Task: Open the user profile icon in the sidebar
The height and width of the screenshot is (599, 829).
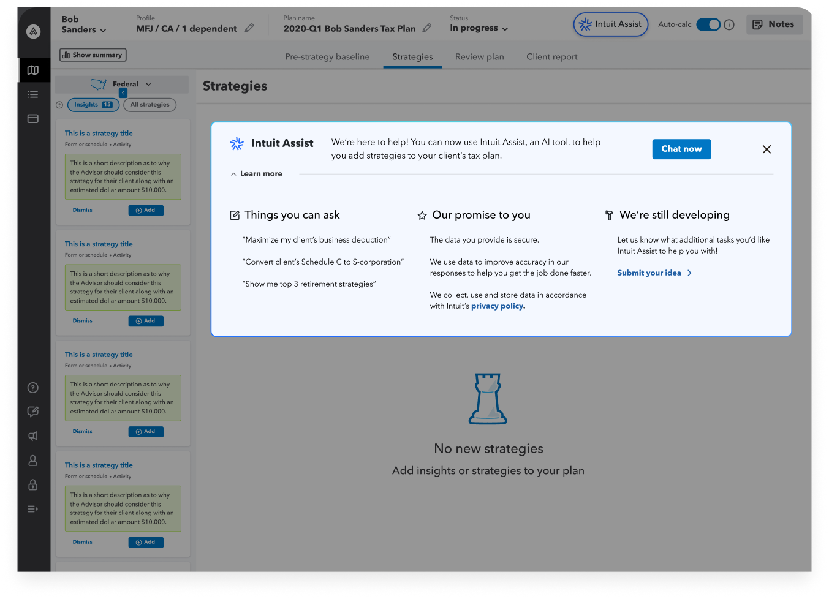Action: point(33,461)
